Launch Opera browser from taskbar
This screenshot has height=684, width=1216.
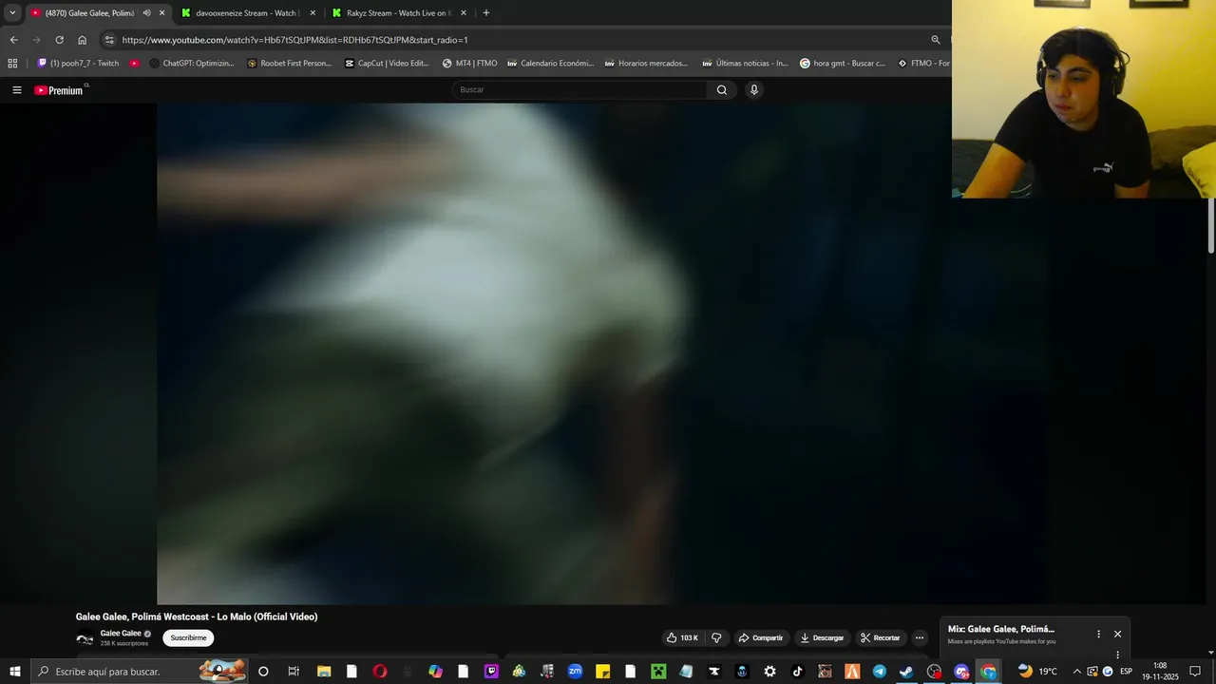coord(380,672)
